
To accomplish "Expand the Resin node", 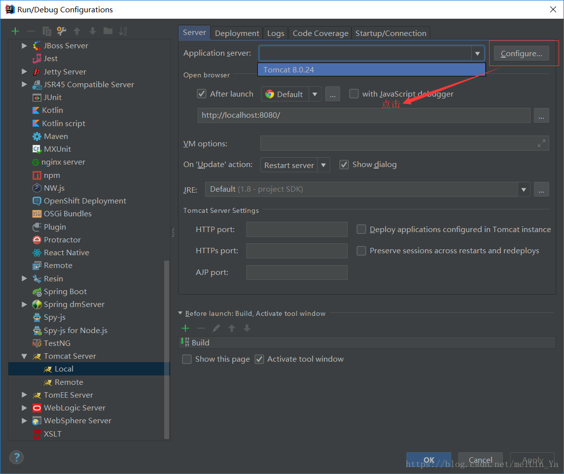I will click(24, 278).
